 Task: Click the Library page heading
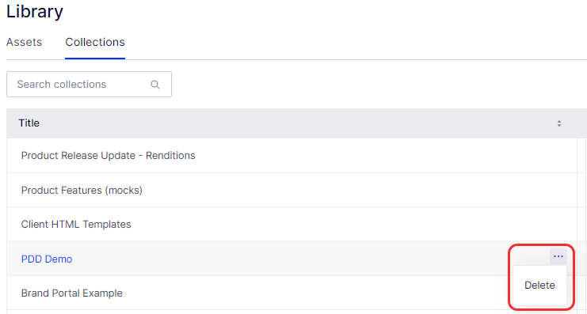(x=35, y=11)
